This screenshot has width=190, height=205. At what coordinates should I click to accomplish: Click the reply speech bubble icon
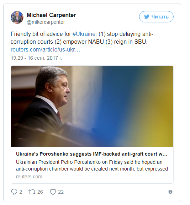point(14,192)
